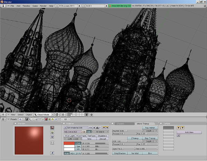Click the auto-name car icon beside material
Viewport: 207px width, 161px height.
click(97, 128)
